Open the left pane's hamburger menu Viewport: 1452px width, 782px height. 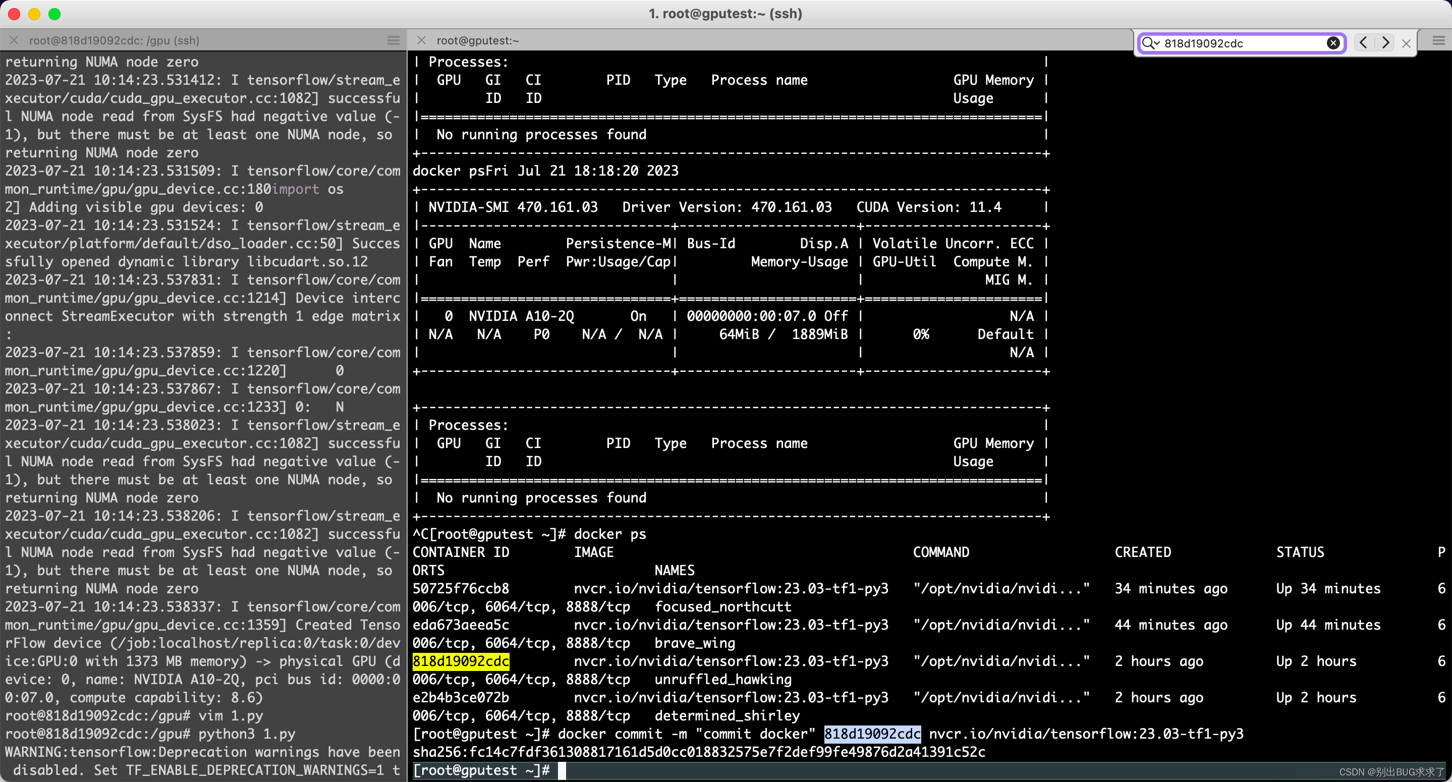coord(394,40)
